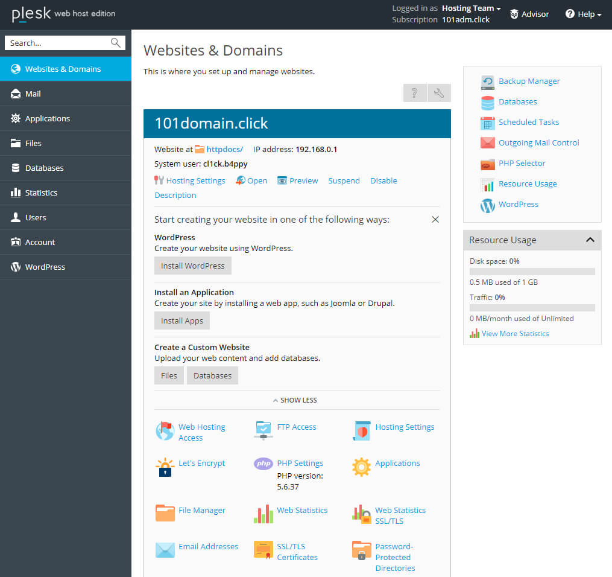Click the Description link
Viewport: 612px width, 577px height.
[x=175, y=196]
